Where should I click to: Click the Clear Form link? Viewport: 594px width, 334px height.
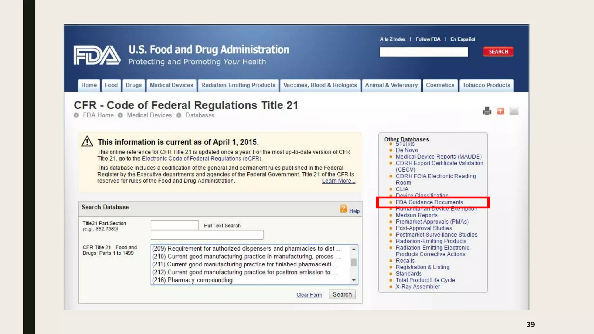tap(309, 295)
